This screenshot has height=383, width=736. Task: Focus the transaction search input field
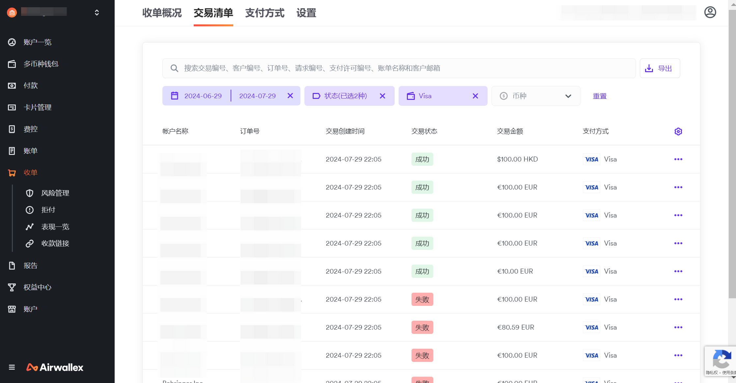[x=399, y=68]
